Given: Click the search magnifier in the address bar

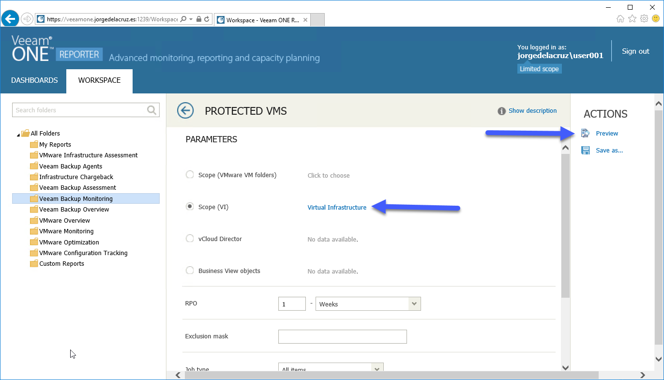Looking at the screenshot, I should [x=183, y=19].
